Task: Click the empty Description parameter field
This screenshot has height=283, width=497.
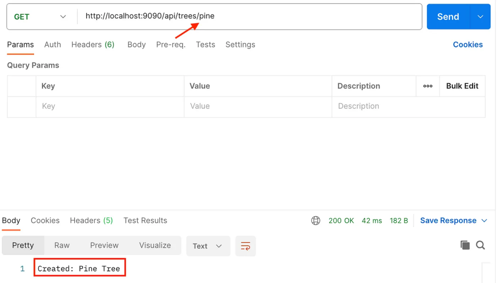Action: (x=409, y=106)
